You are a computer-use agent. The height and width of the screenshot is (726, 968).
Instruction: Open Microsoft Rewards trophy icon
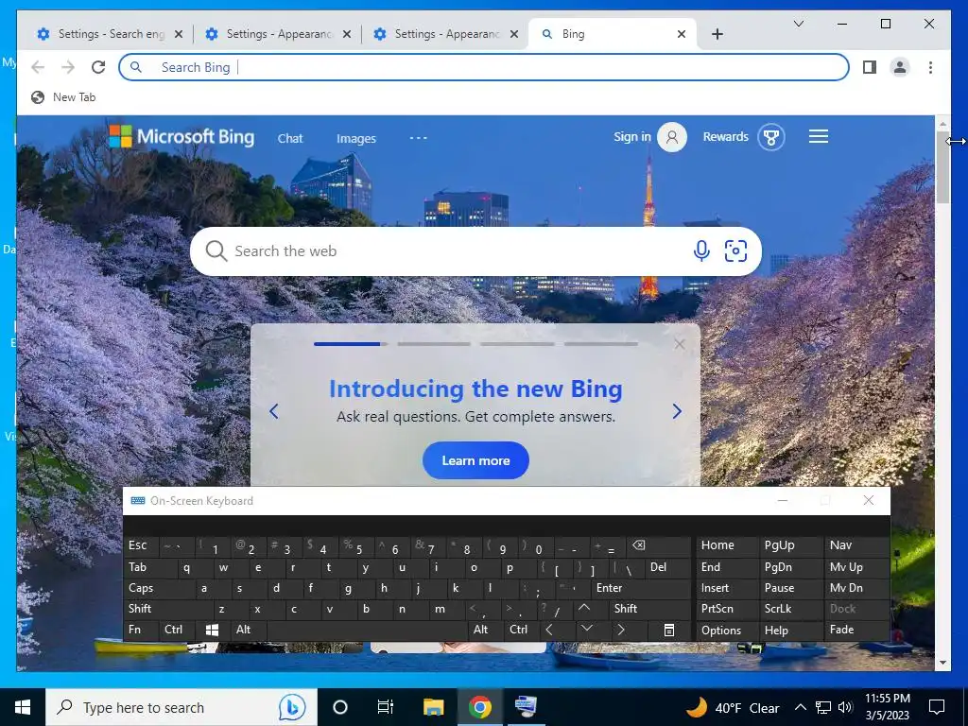pos(770,136)
